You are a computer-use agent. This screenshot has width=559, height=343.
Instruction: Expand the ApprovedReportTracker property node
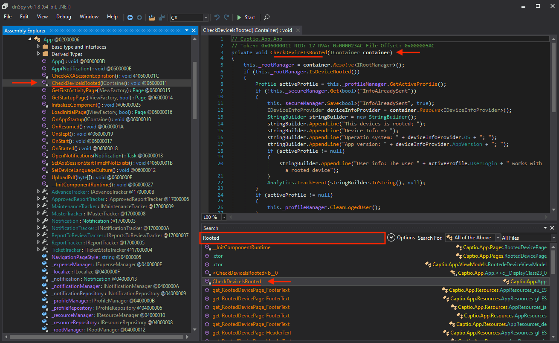point(38,199)
